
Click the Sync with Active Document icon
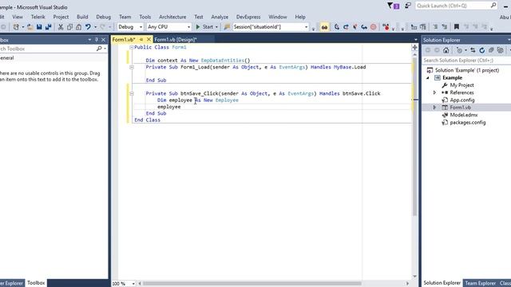pyautogui.click(x=473, y=50)
